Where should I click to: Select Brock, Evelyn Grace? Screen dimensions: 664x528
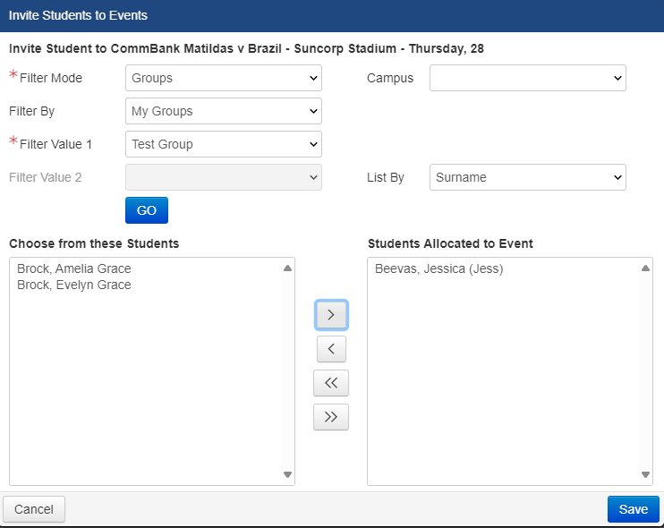(73, 285)
